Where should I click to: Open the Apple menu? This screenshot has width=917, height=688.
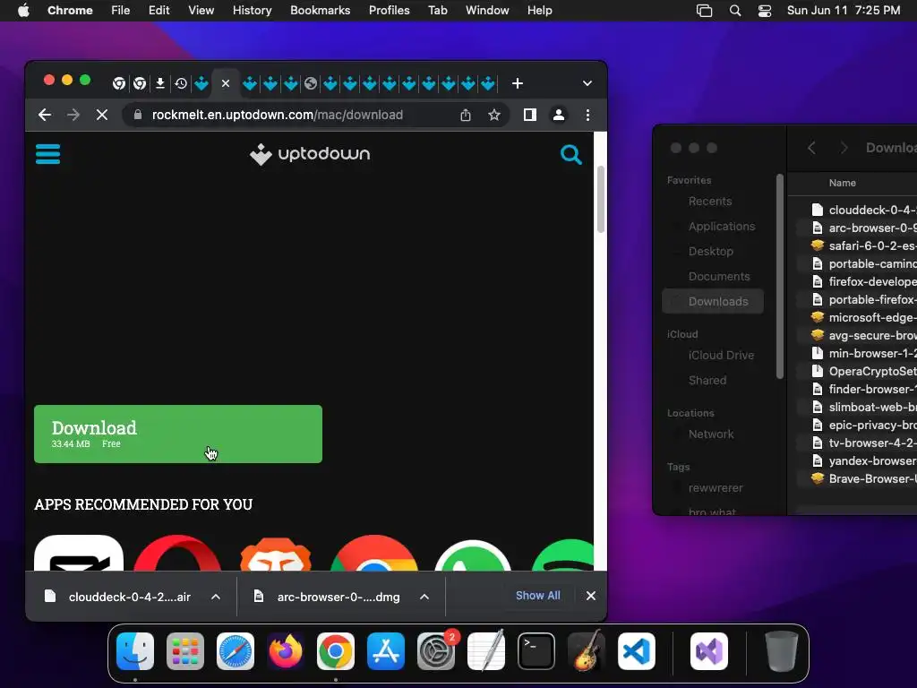coord(23,11)
